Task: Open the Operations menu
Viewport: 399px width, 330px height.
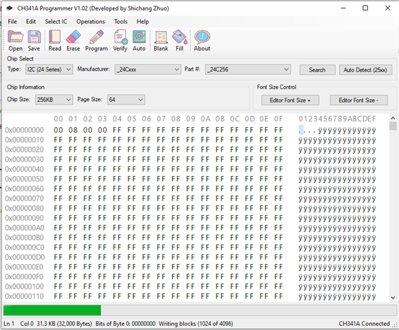Action: (90, 21)
